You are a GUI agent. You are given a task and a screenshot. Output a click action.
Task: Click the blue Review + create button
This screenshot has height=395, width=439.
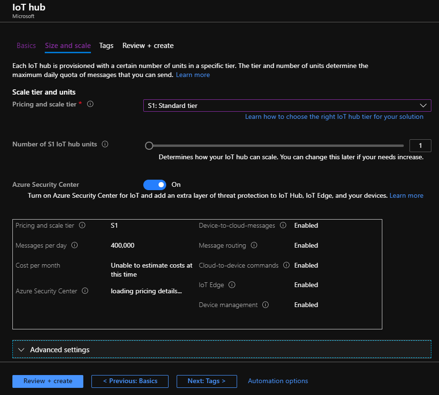pos(48,381)
